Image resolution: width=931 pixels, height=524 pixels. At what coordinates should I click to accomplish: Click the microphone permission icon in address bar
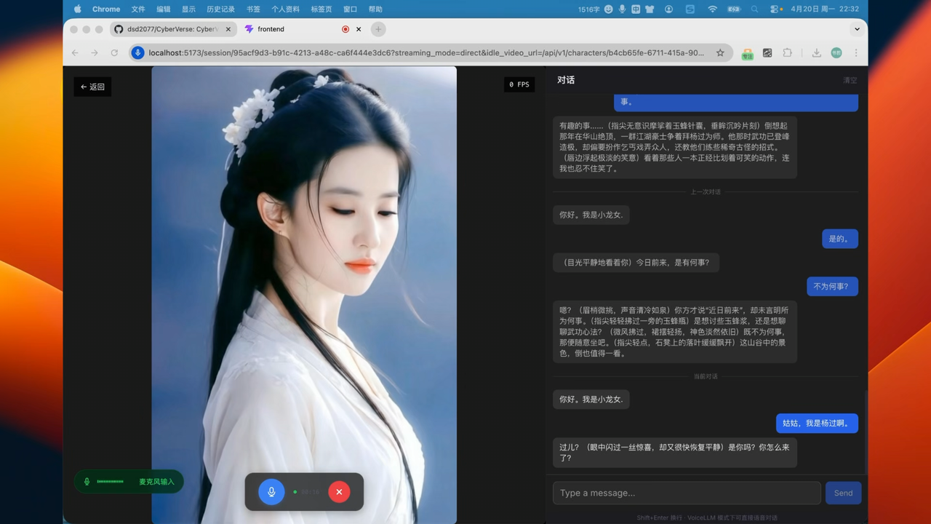coord(137,52)
